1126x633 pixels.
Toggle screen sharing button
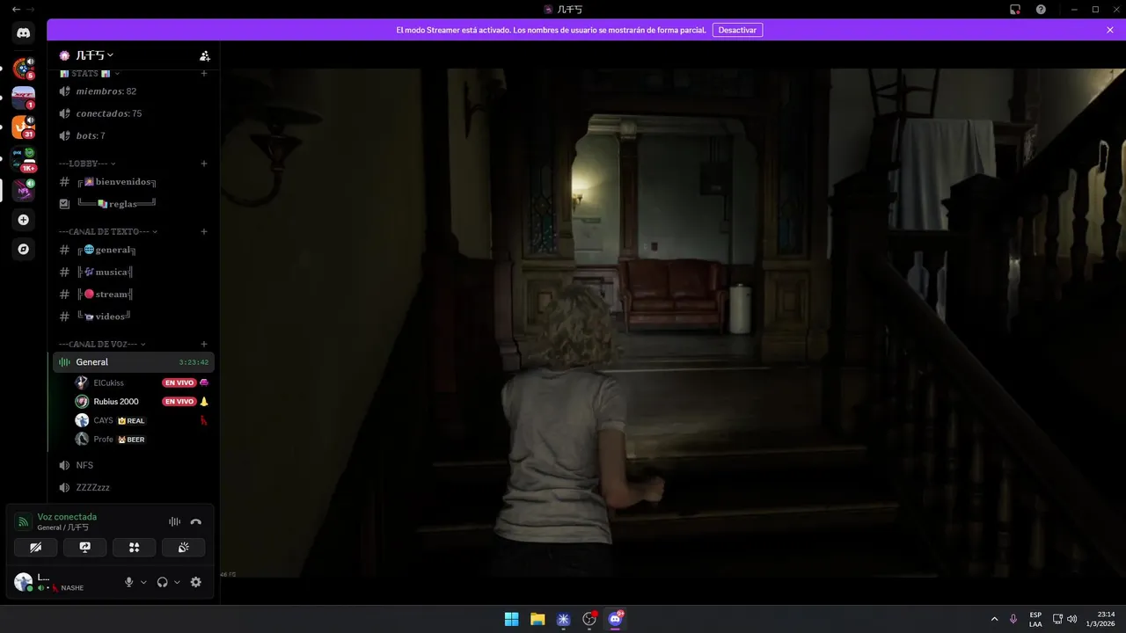(x=84, y=547)
